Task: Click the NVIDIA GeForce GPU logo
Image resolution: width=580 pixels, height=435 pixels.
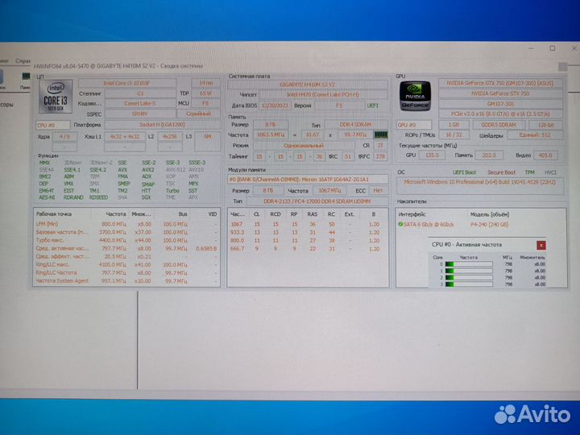Action: [415, 95]
